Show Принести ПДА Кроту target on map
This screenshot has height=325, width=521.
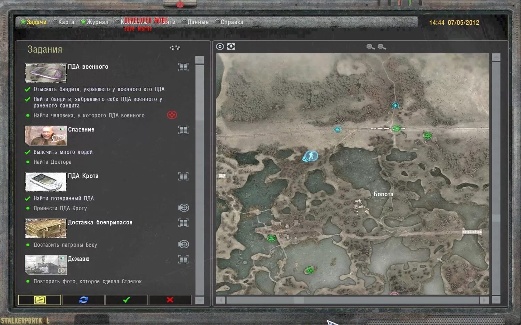[184, 208]
